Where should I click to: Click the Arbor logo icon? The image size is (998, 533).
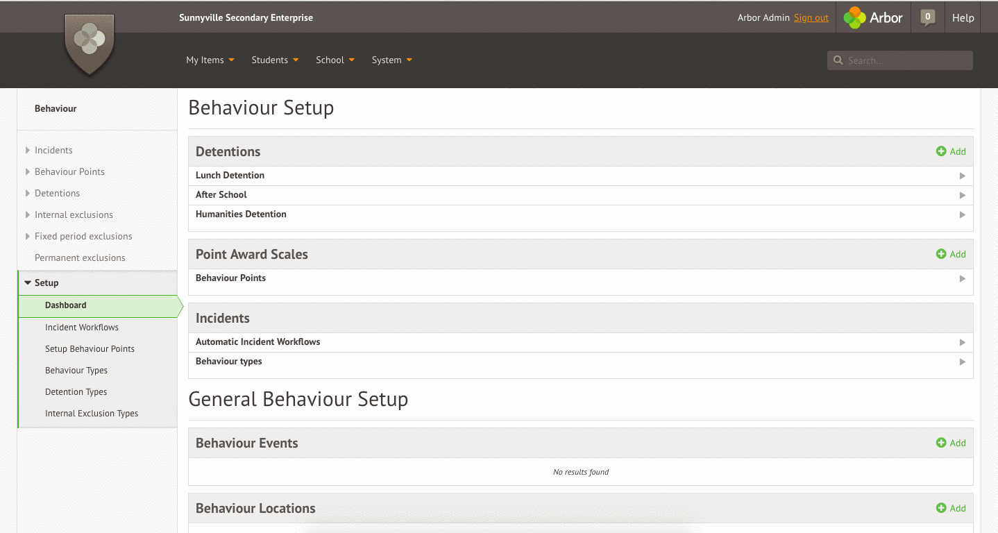[x=854, y=18]
